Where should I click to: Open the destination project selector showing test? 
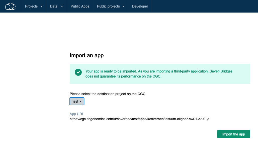[x=77, y=101]
